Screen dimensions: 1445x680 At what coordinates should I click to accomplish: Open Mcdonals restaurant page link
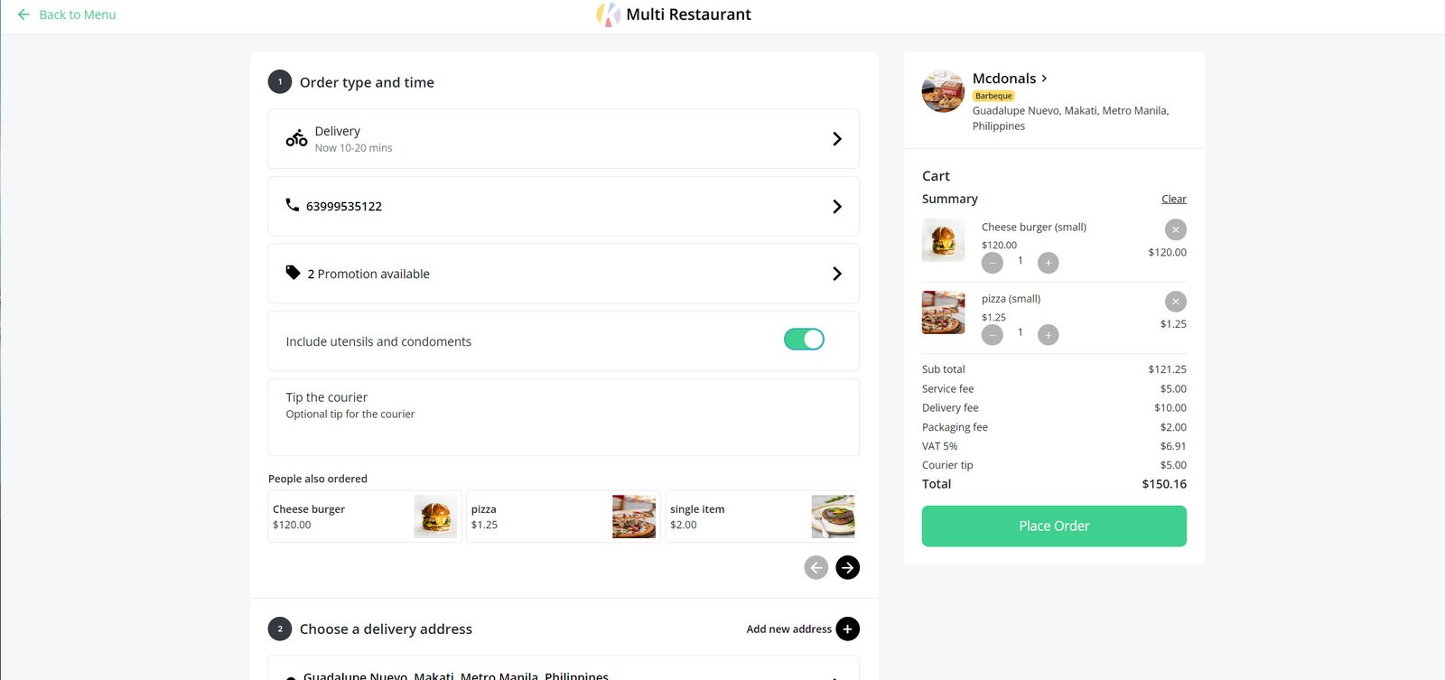(x=1010, y=79)
